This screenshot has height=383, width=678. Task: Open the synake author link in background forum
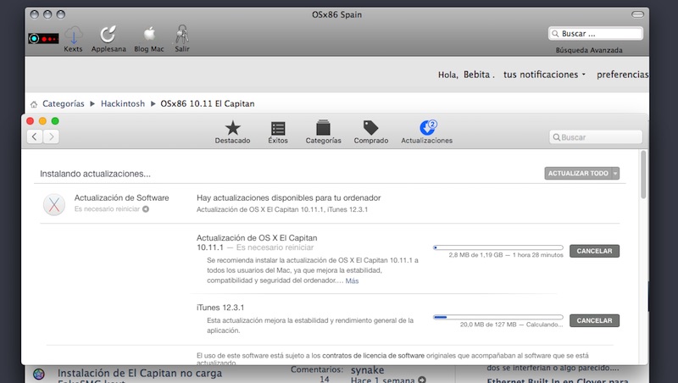click(367, 370)
